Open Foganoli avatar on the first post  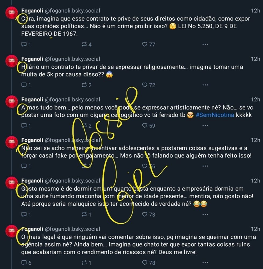click(12, 13)
